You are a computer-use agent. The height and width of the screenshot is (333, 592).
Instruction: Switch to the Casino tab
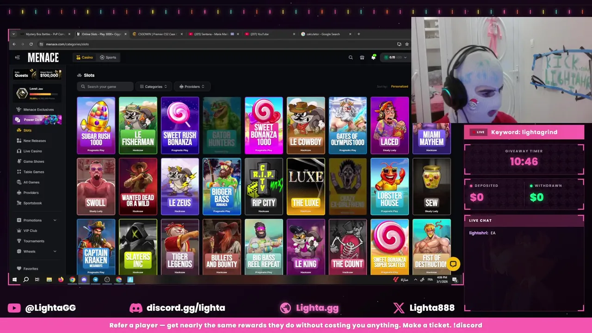tap(85, 57)
